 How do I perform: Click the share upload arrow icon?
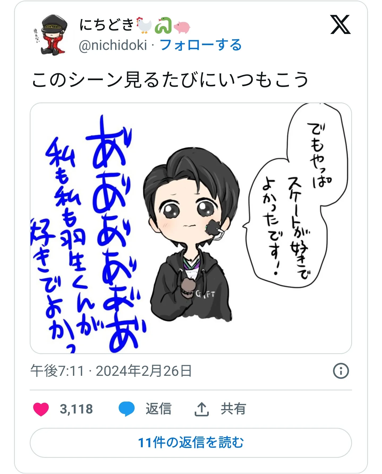(202, 409)
